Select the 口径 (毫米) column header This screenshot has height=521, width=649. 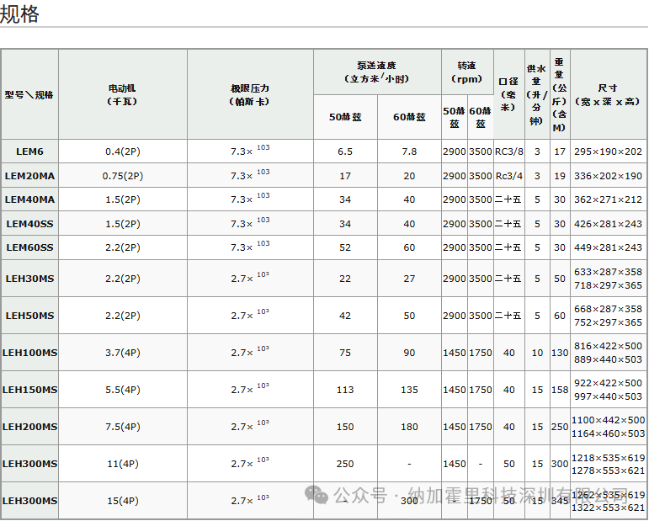coord(508,94)
